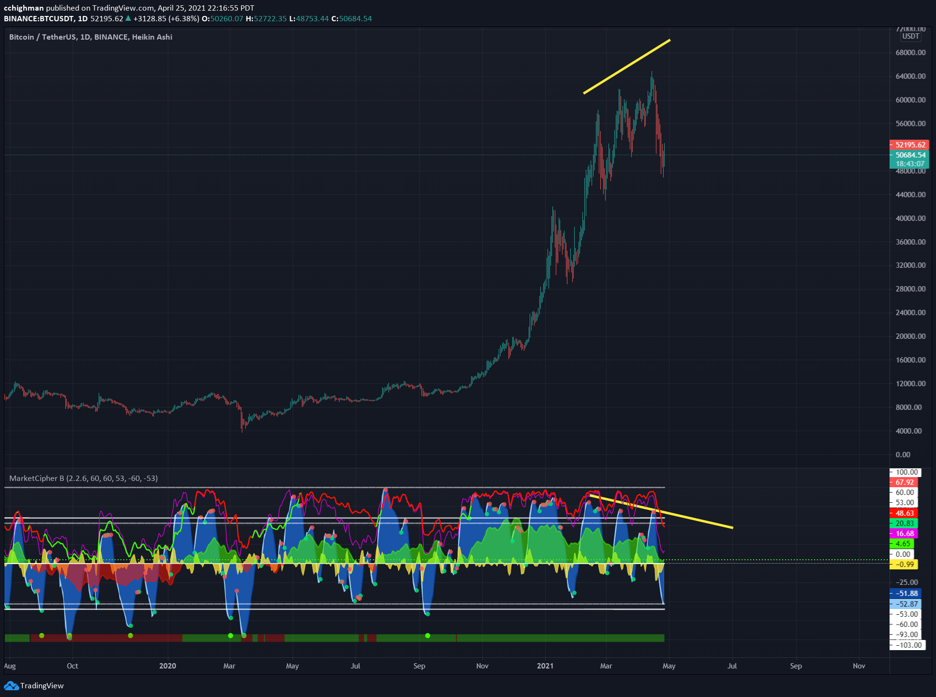Click the TradingView cloud logo icon
Image resolution: width=936 pixels, height=697 pixels.
pyautogui.click(x=11, y=685)
